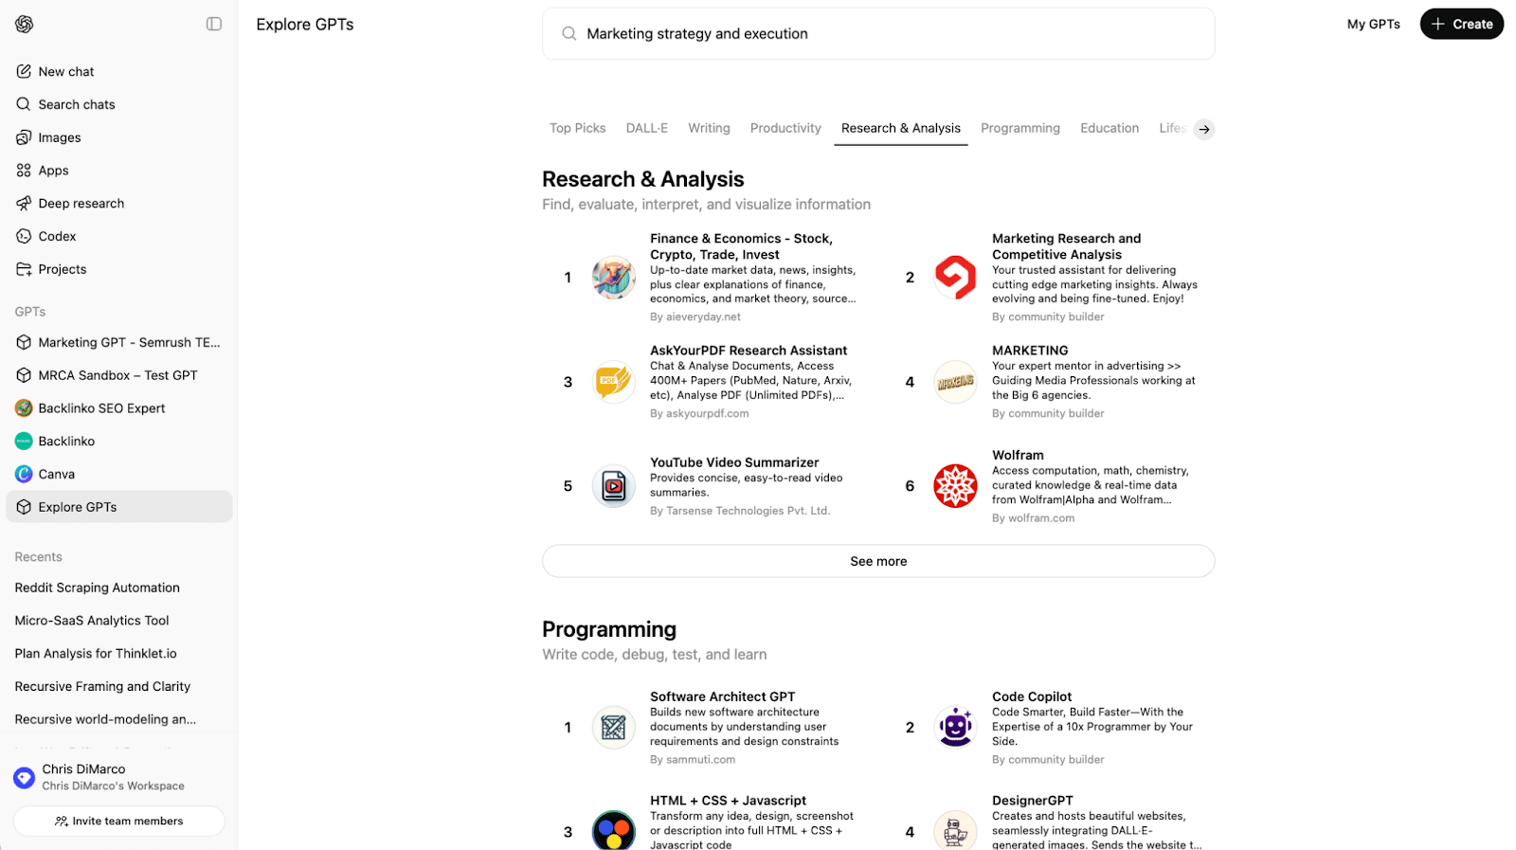The width and height of the screenshot is (1516, 850).
Task: Open Marketing Research and Competitive Analysis icon
Action: tap(955, 278)
